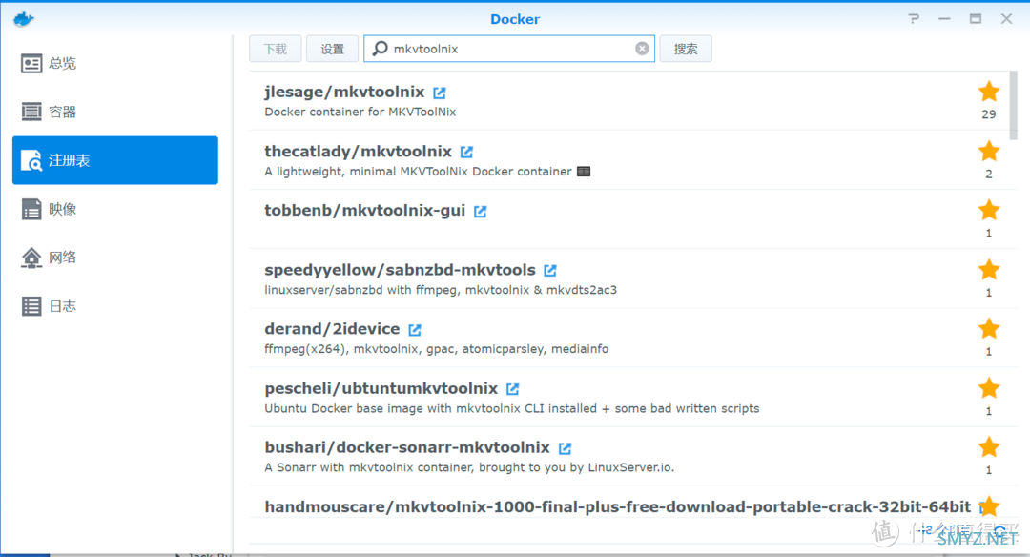Click the 映像 image sidebar icon
This screenshot has height=557, width=1030.
[x=31, y=209]
